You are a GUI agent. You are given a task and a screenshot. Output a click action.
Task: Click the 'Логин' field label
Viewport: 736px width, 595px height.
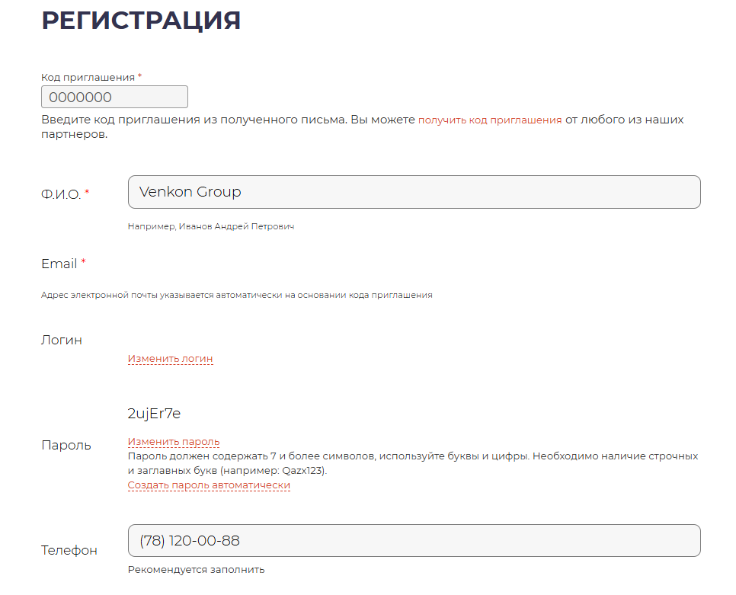61,340
